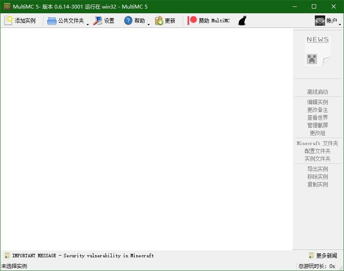Click the black cat icon
The image size is (344, 271).
(242, 21)
